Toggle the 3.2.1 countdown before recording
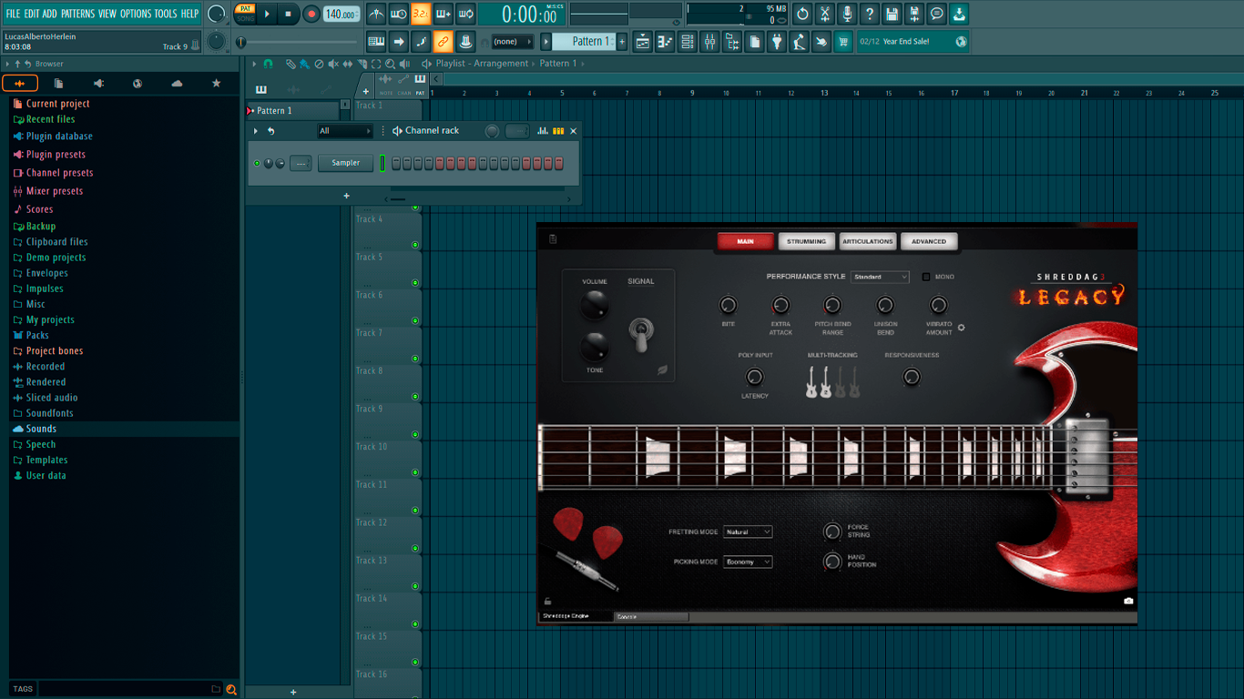 pyautogui.click(x=421, y=14)
